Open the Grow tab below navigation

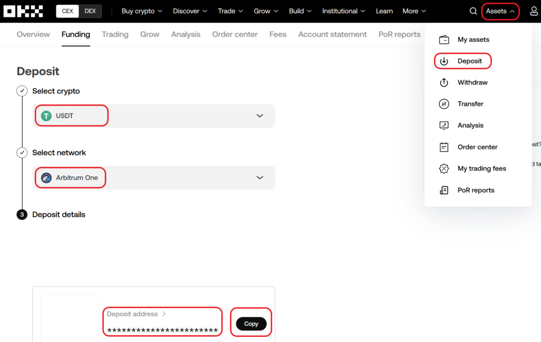click(x=150, y=34)
